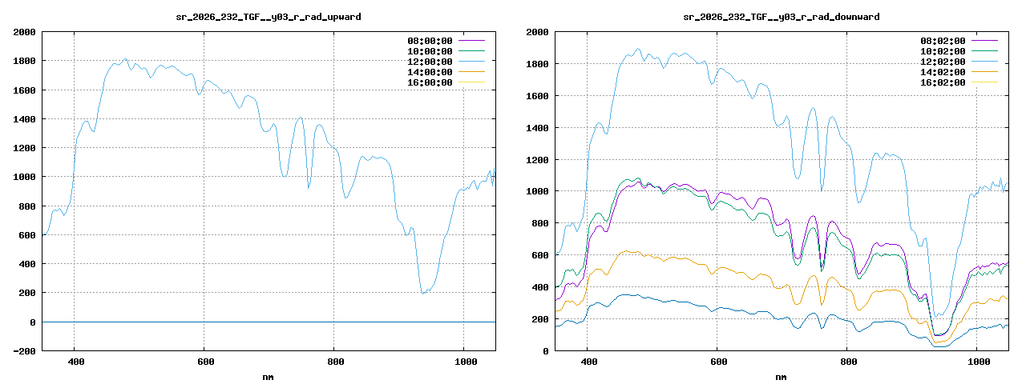Click the 600 x-axis tick of the upward plot
Screen dimensions: 1026x384
pyautogui.click(x=204, y=362)
